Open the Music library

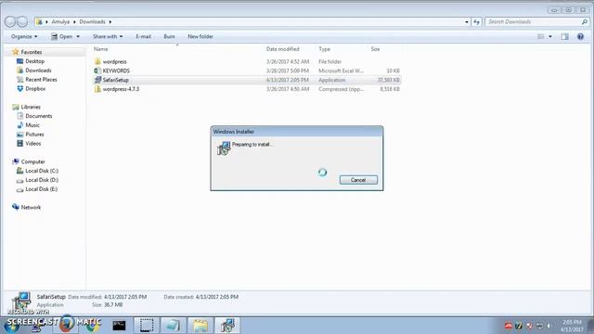coord(32,125)
